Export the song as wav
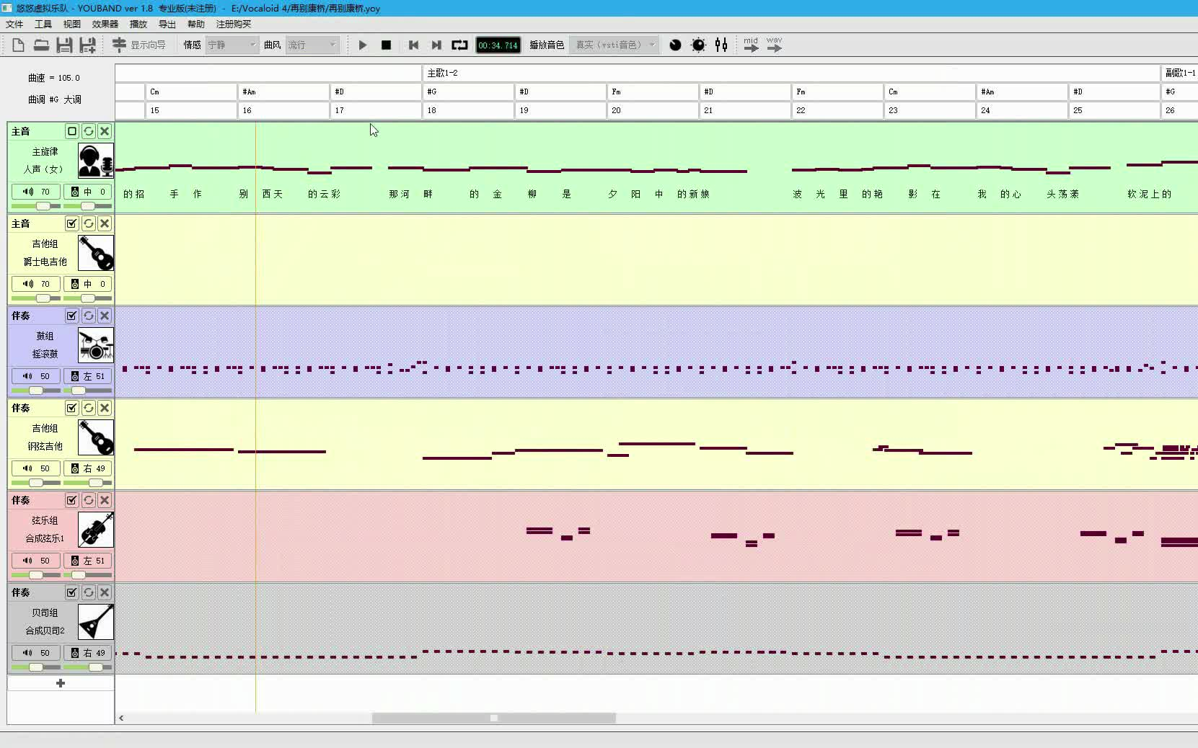Viewport: 1198px width, 748px height. coord(774,45)
